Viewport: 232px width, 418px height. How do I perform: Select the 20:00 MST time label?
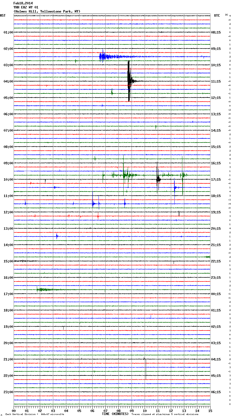(8, 343)
